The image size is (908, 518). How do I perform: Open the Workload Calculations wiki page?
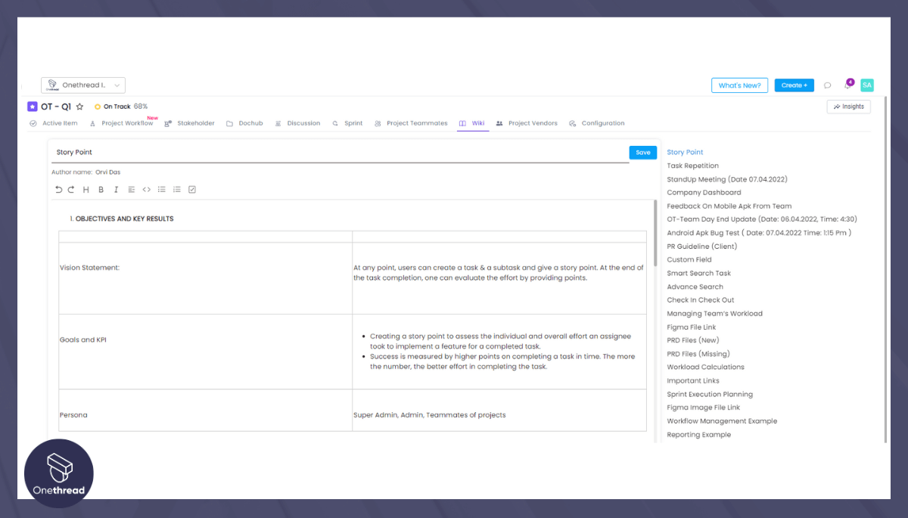(x=705, y=367)
